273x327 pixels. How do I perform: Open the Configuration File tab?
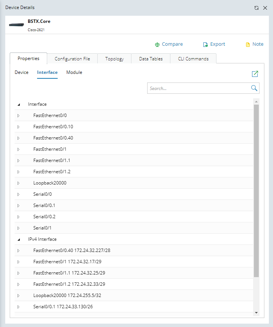pyautogui.click(x=72, y=59)
